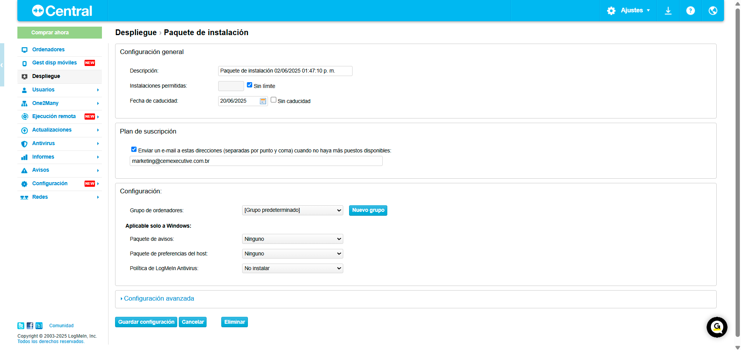Expand Configuración avanzada section
This screenshot has height=350, width=741.
(159, 299)
